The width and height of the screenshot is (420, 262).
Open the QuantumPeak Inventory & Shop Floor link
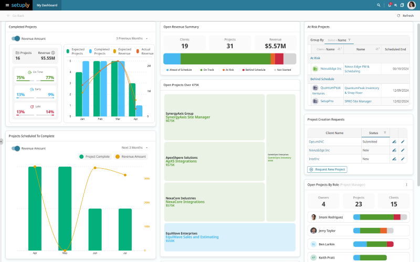click(x=362, y=90)
